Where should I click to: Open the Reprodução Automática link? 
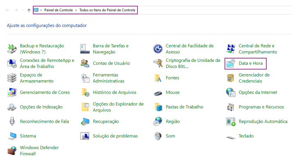click(x=263, y=122)
